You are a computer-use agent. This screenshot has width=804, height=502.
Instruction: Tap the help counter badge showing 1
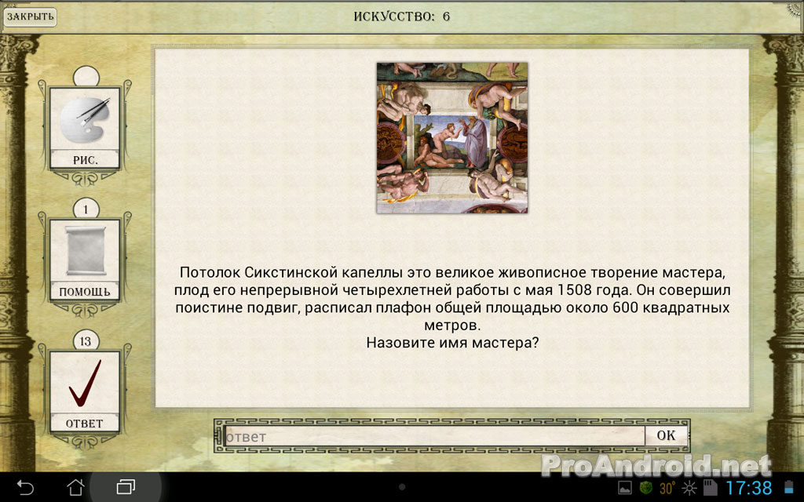click(86, 209)
